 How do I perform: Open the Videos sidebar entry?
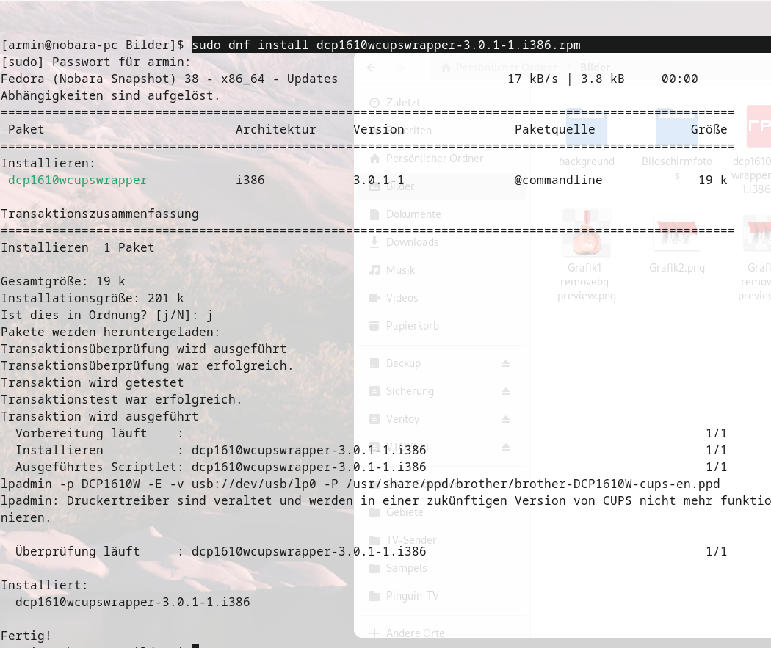pyautogui.click(x=402, y=298)
